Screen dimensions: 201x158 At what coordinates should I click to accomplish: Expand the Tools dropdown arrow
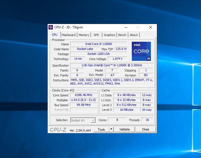coord(111,129)
